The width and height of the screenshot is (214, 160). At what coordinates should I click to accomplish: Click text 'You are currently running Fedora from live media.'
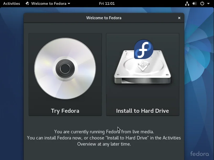point(104,132)
